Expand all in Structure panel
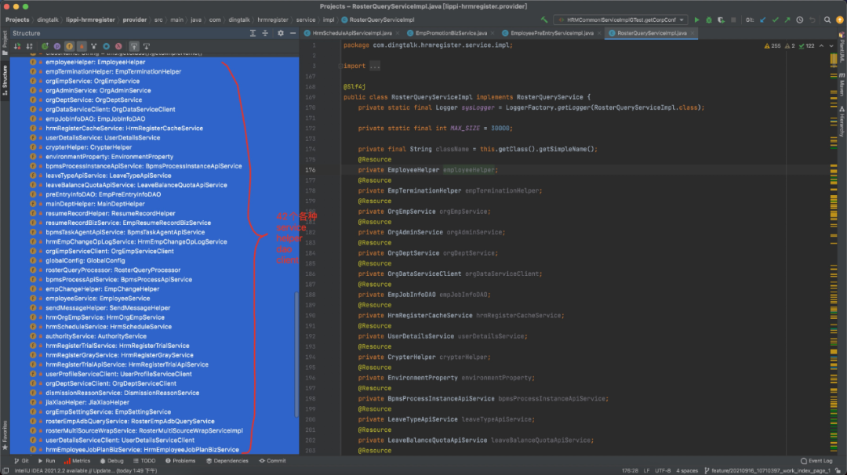Image resolution: width=847 pixels, height=475 pixels. (x=253, y=34)
